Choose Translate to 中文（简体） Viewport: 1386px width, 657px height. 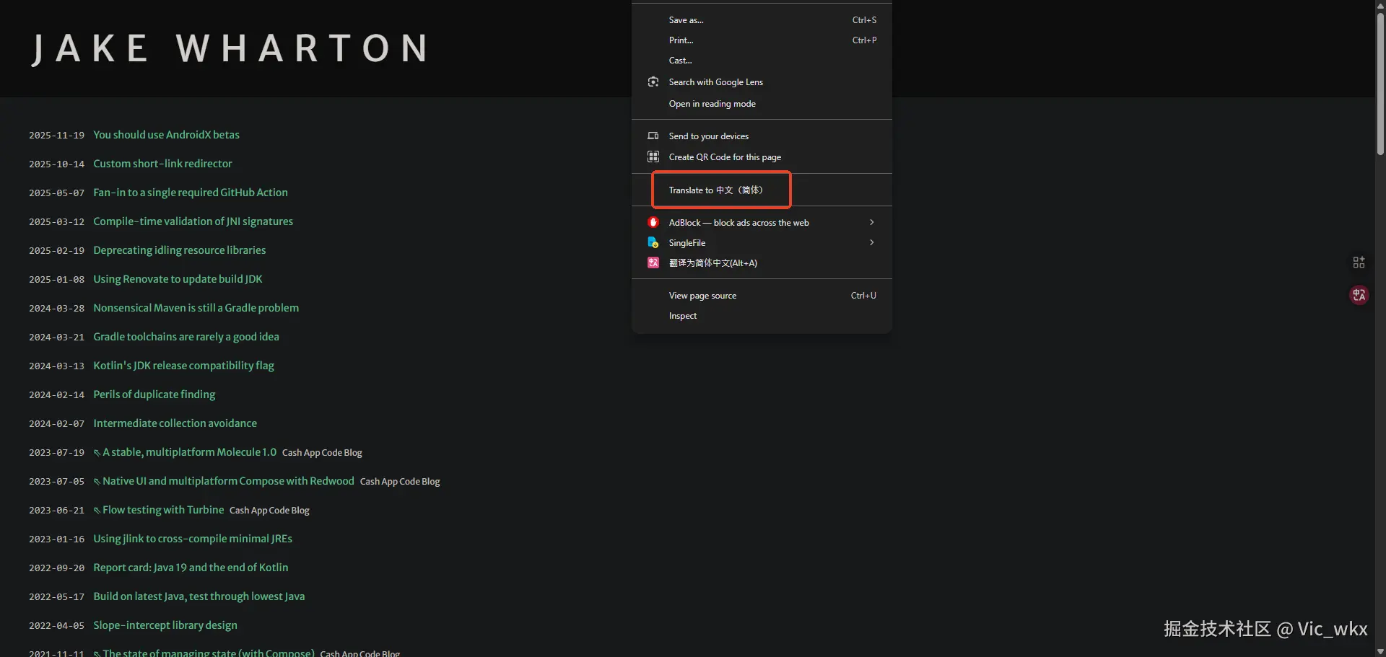click(x=762, y=190)
